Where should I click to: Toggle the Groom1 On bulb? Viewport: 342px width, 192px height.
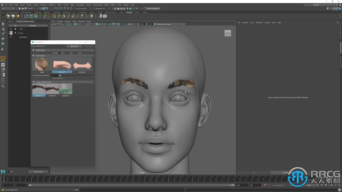click(15, 33)
